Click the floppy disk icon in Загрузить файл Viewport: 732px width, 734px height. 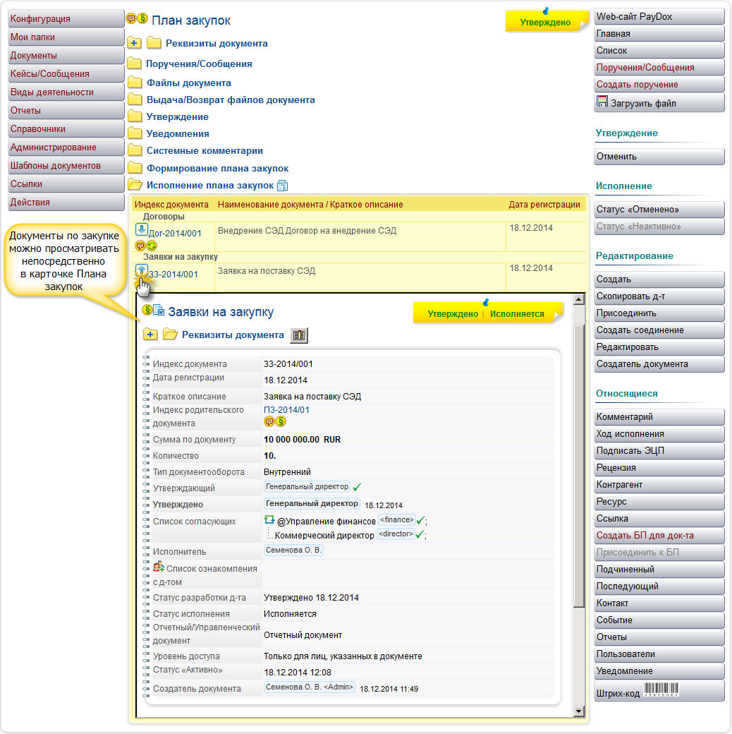(x=602, y=102)
